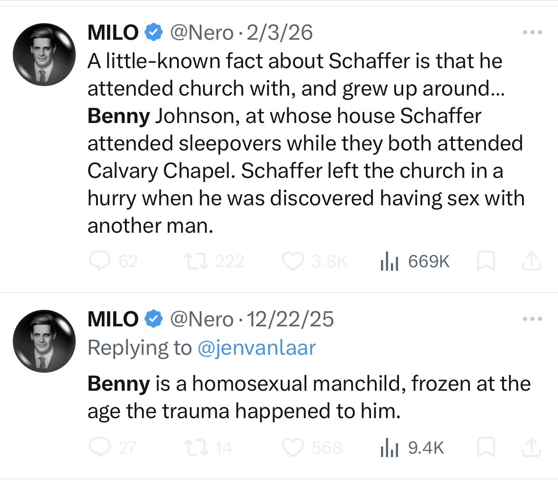Click the 2/3/26 post date

click(x=279, y=33)
